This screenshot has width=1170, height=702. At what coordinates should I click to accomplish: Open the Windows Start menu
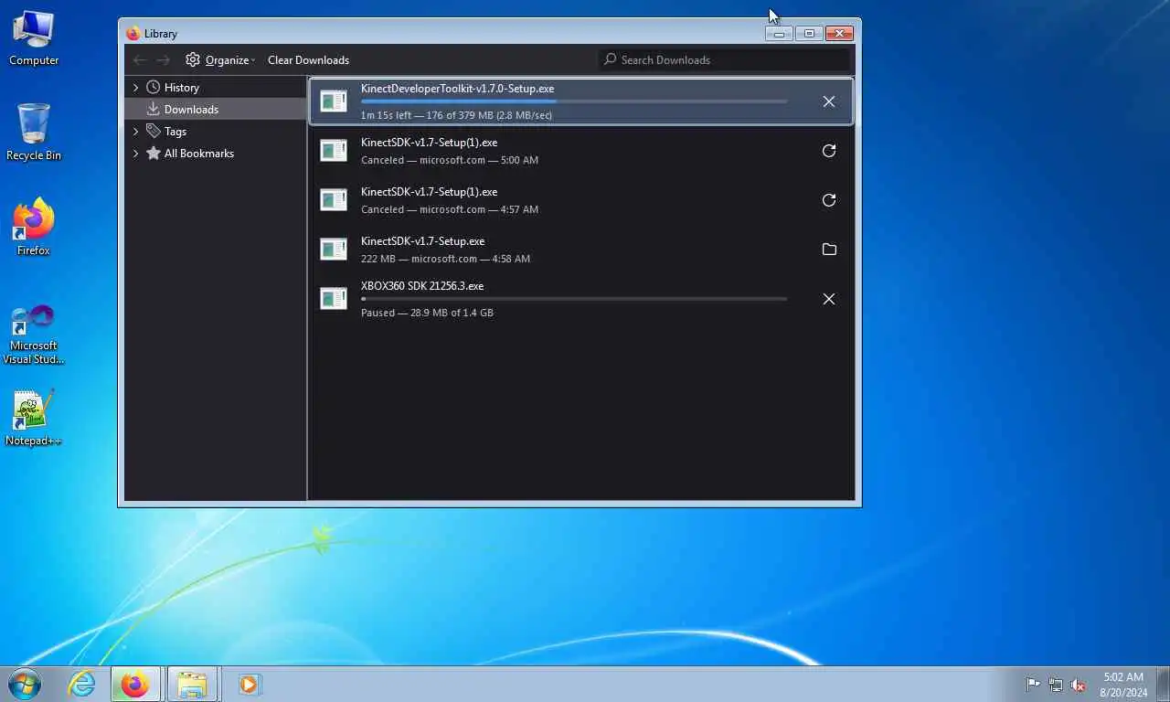coord(24,684)
